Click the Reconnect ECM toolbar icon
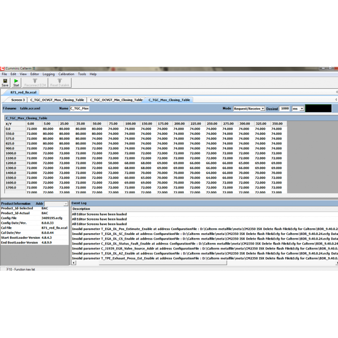This screenshot has width=338, height=338. point(35,82)
